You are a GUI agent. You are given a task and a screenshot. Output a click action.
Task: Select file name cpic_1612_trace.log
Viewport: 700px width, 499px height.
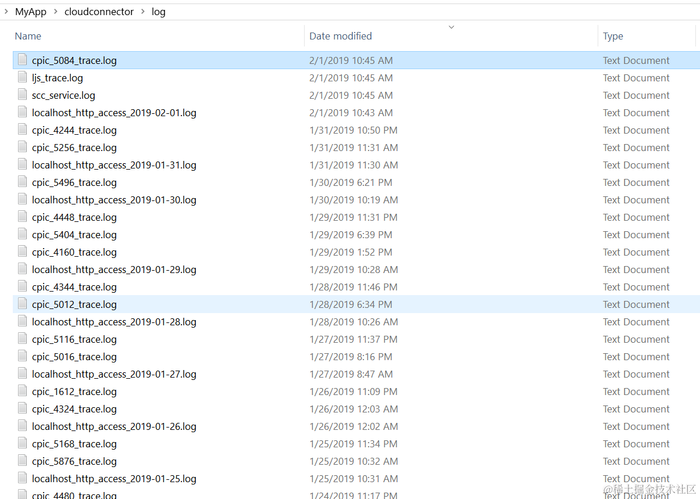coord(74,392)
